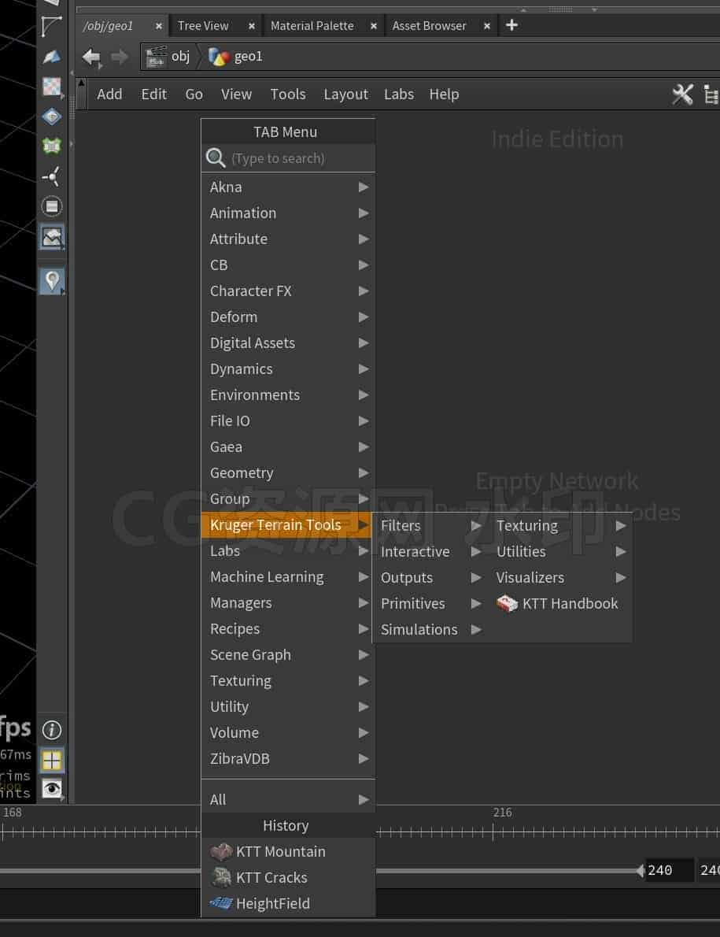Click the obj path segment icon

click(156, 57)
